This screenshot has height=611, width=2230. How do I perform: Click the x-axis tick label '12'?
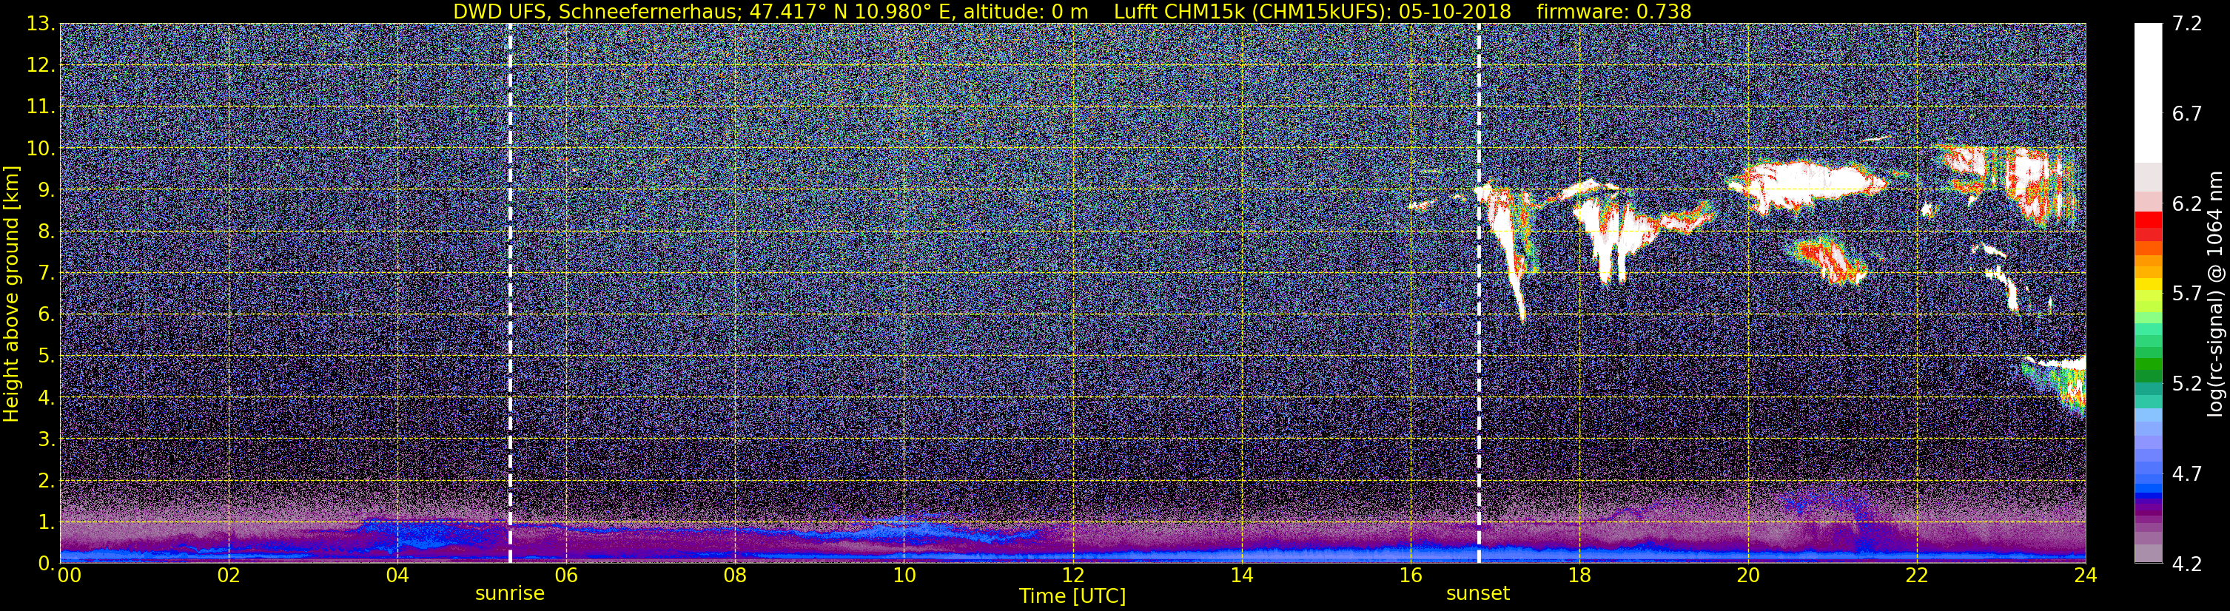click(x=1072, y=575)
